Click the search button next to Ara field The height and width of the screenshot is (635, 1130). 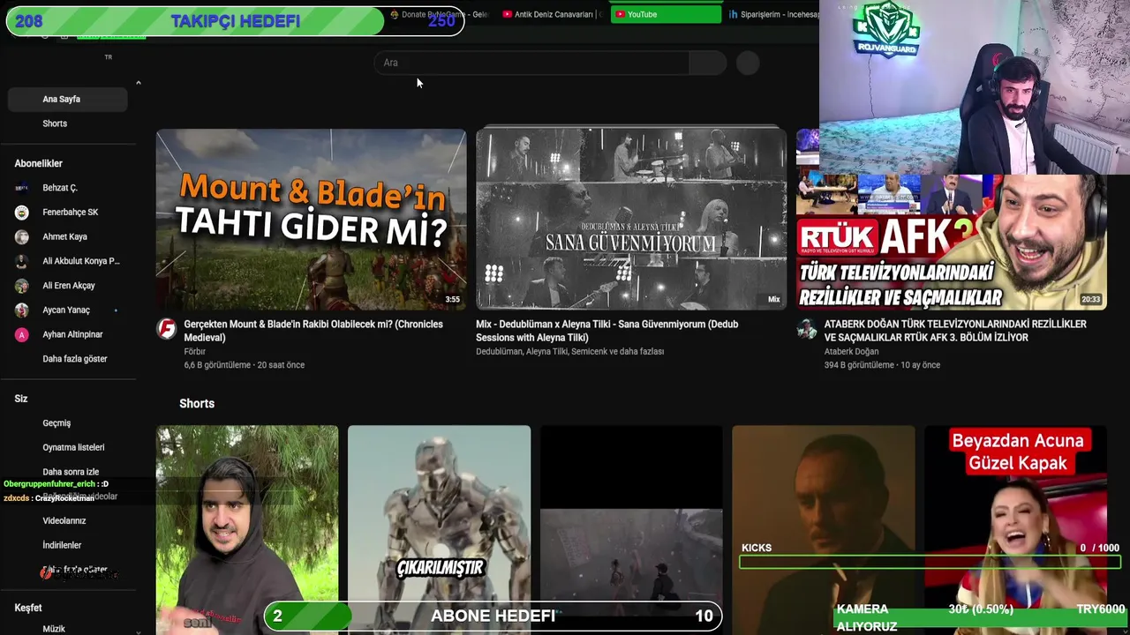pyautogui.click(x=707, y=63)
